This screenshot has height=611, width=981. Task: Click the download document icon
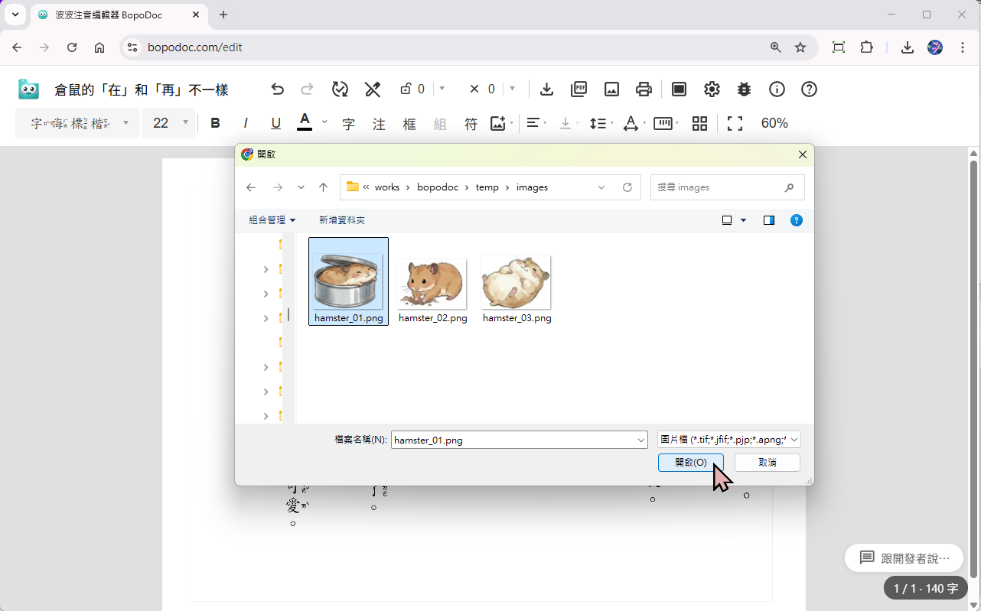[x=546, y=89]
